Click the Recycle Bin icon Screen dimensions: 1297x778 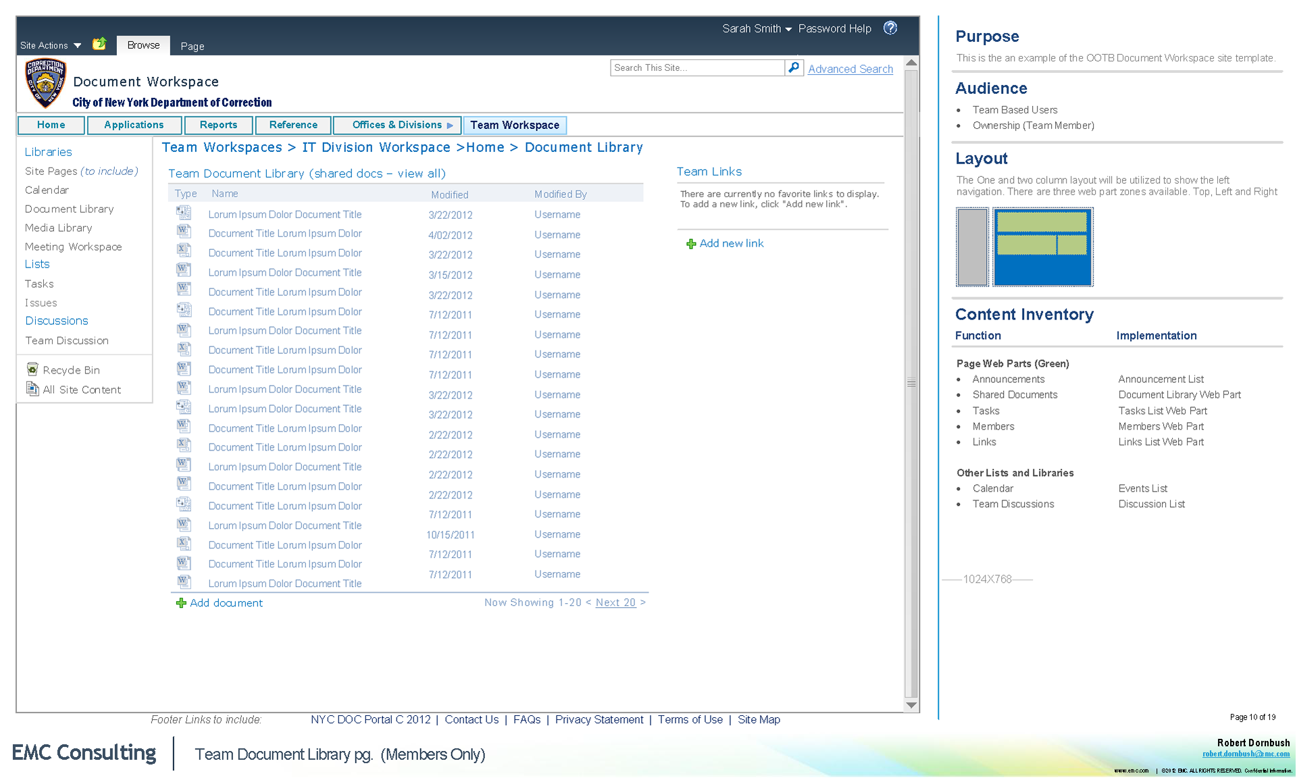pos(32,369)
